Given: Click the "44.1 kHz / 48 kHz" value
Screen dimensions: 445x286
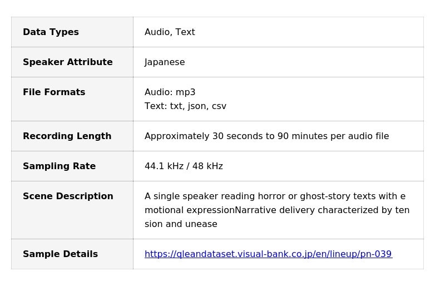Looking at the screenshot, I should (184, 166).
